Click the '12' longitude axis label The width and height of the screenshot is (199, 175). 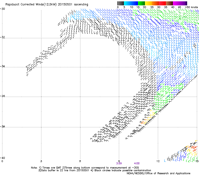coord(158,161)
